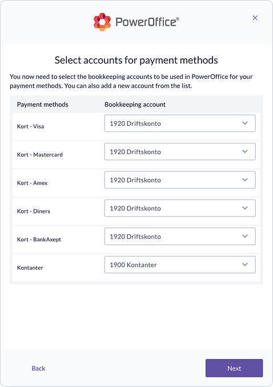Viewport: 273px width, 387px height.
Task: Click the PowerOffice hexagon logo icon
Action: (102, 22)
